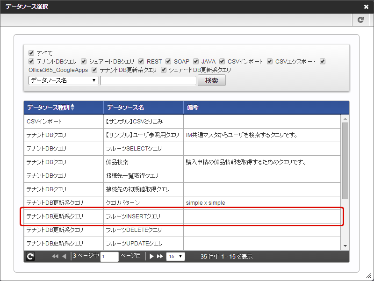The width and height of the screenshot is (374, 281).
Task: Toggle the CSVインポート checkbox
Action: click(223, 61)
